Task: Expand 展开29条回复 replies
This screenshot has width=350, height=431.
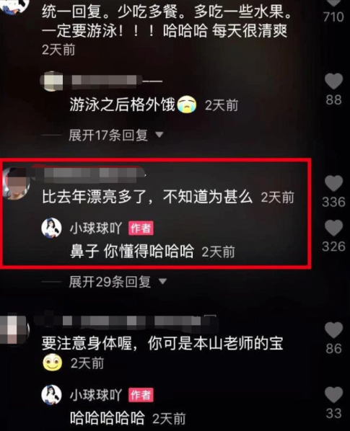Action: pos(110,282)
